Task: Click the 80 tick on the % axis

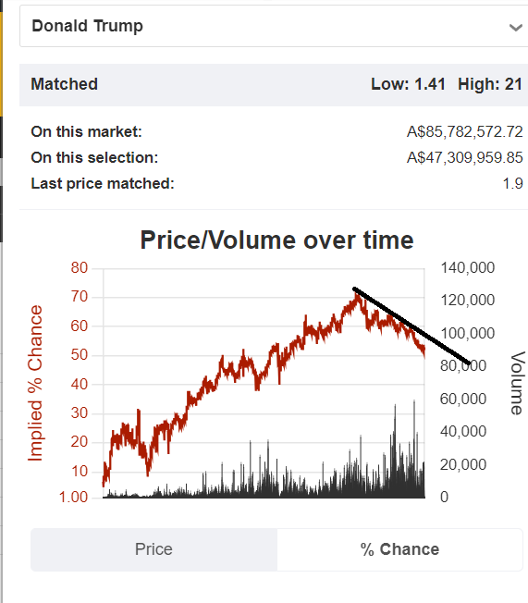Action: (x=80, y=267)
